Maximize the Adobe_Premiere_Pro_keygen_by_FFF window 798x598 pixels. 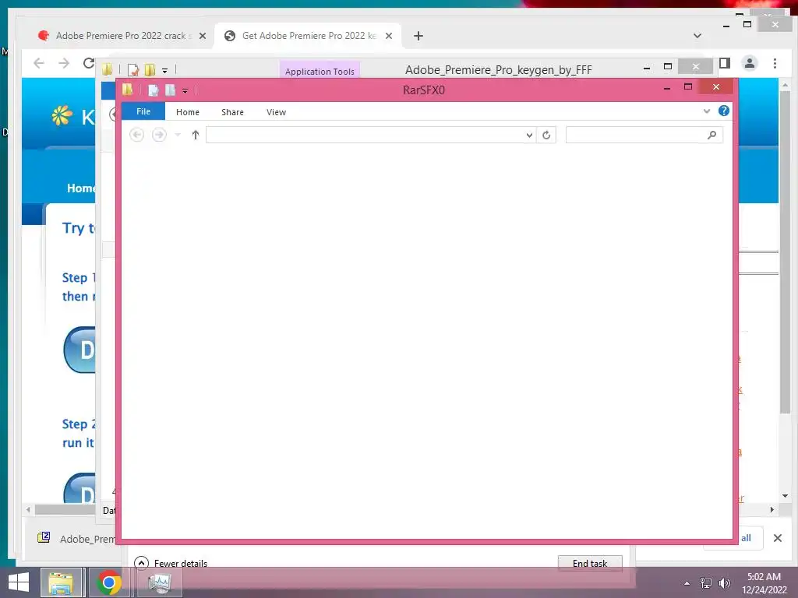coord(668,67)
